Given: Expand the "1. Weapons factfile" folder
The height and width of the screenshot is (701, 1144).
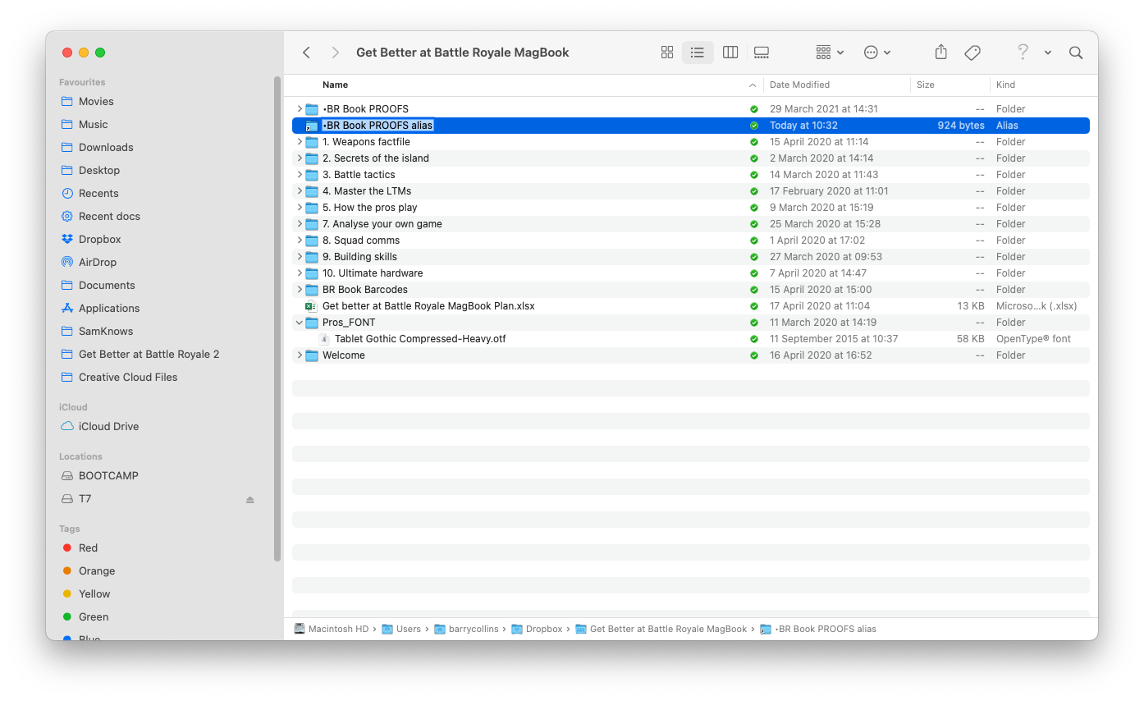Looking at the screenshot, I should click(x=299, y=141).
